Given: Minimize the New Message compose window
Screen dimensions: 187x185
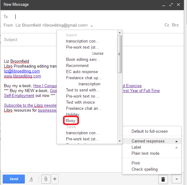Looking at the screenshot, I should click(164, 5).
